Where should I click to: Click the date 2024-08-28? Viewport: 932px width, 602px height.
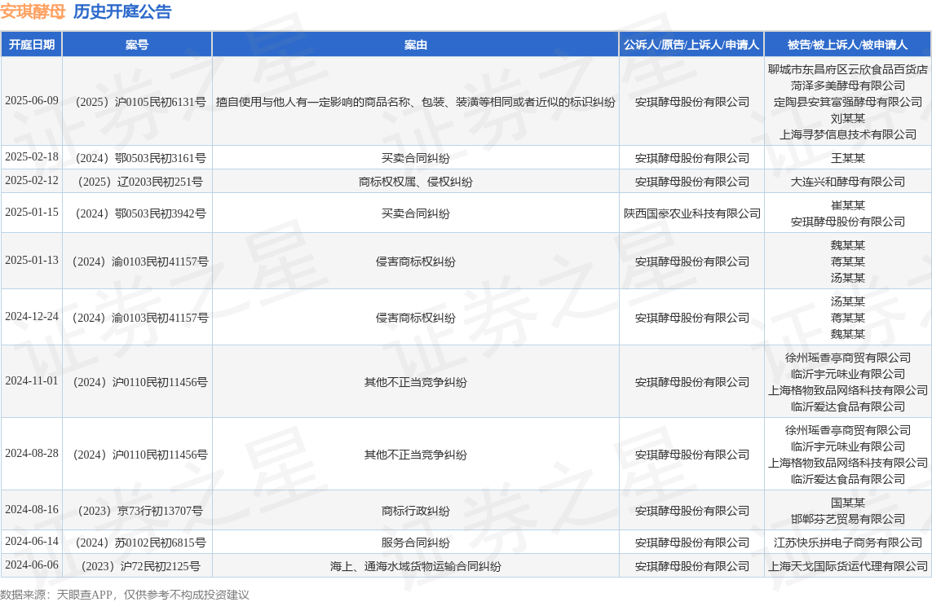tap(32, 453)
